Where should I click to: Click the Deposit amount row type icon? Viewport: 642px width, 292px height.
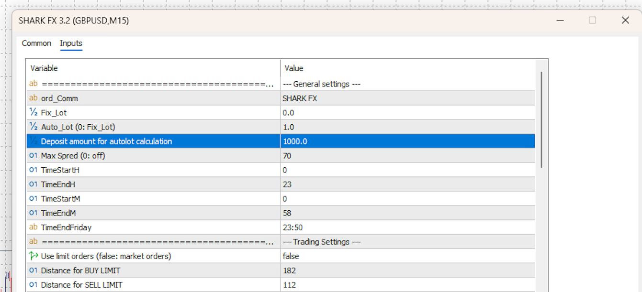[x=34, y=141]
